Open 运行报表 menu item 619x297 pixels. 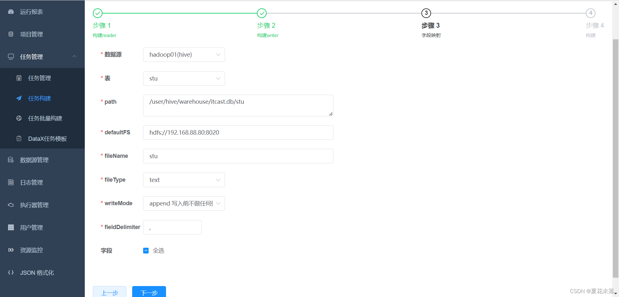pyautogui.click(x=42, y=12)
